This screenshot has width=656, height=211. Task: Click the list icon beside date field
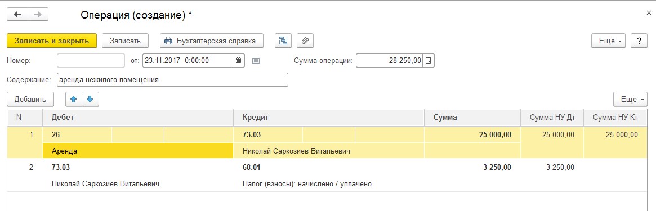tap(256, 61)
